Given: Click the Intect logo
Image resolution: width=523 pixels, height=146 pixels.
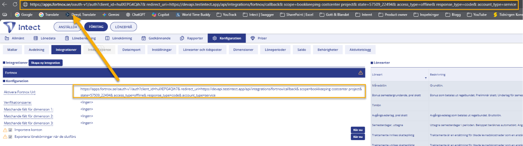Looking at the screenshot, I should [22, 27].
